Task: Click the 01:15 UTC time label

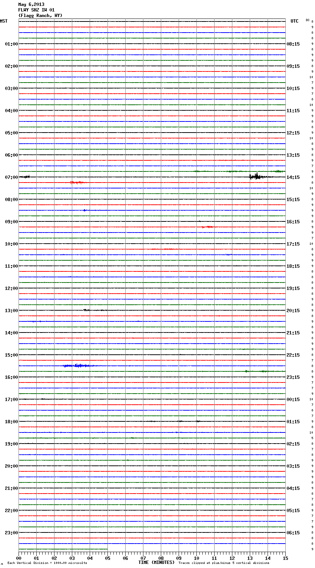Action: [293, 422]
